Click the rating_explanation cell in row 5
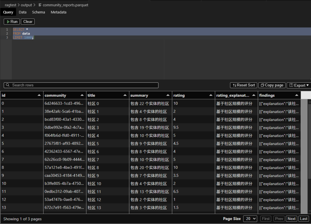 pyautogui.click(x=236, y=143)
